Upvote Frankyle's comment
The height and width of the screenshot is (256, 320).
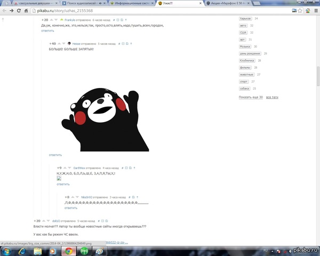51,20
